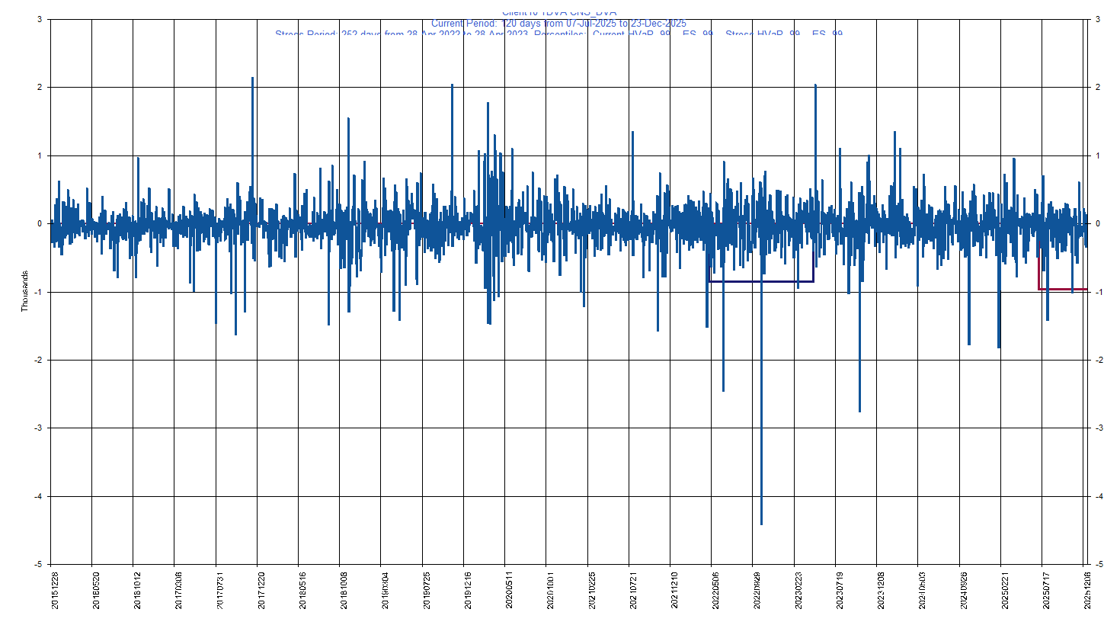Click the -3 label on right axis
Screen dimensions: 1120x625
coord(1097,428)
